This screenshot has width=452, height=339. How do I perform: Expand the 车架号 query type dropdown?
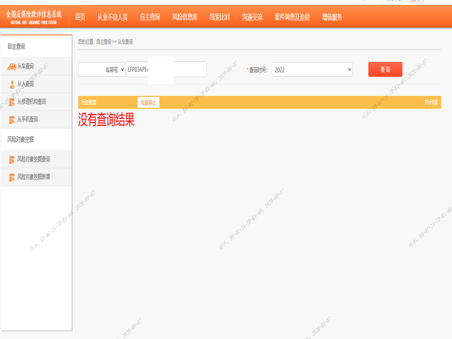pyautogui.click(x=102, y=69)
